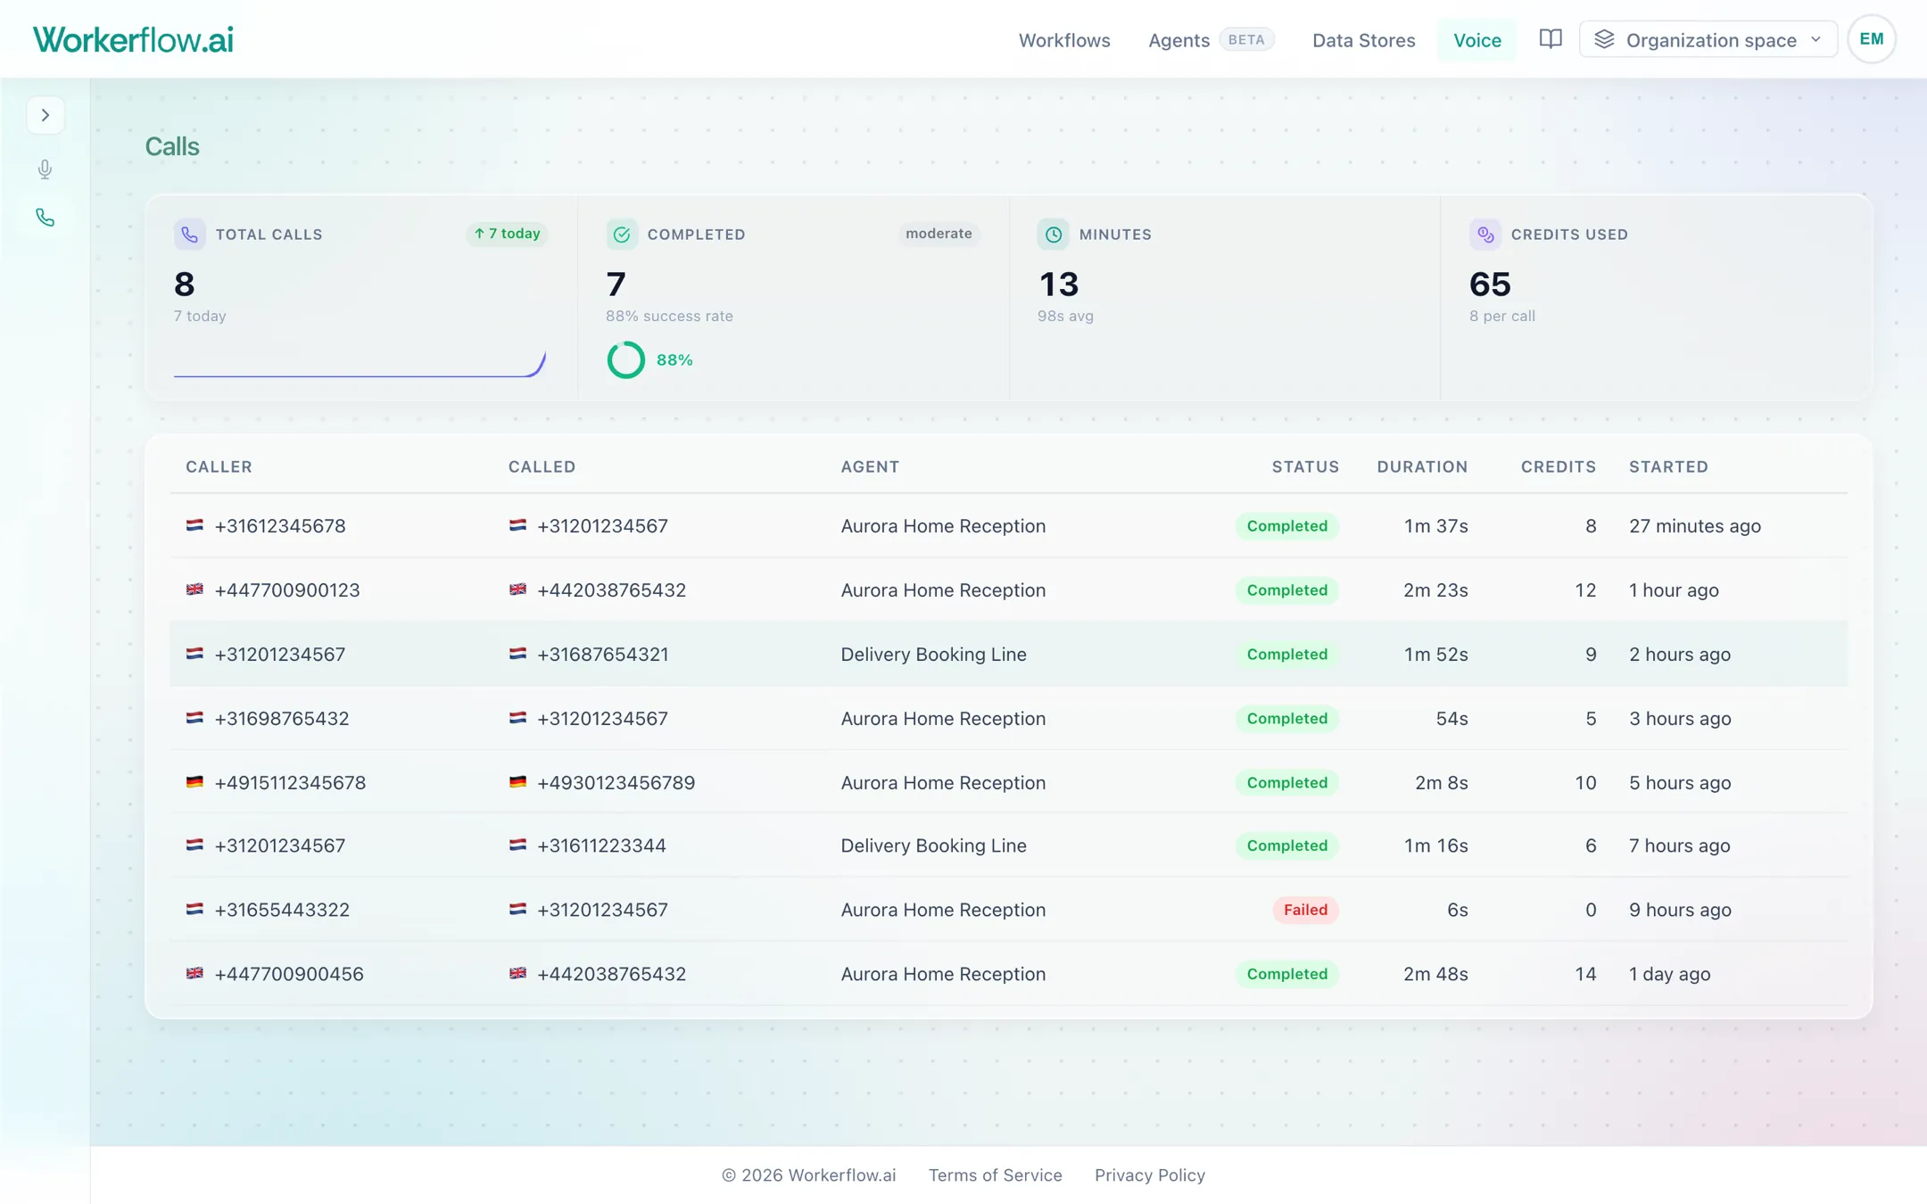
Task: Click the Minutes clock icon
Action: [1053, 235]
